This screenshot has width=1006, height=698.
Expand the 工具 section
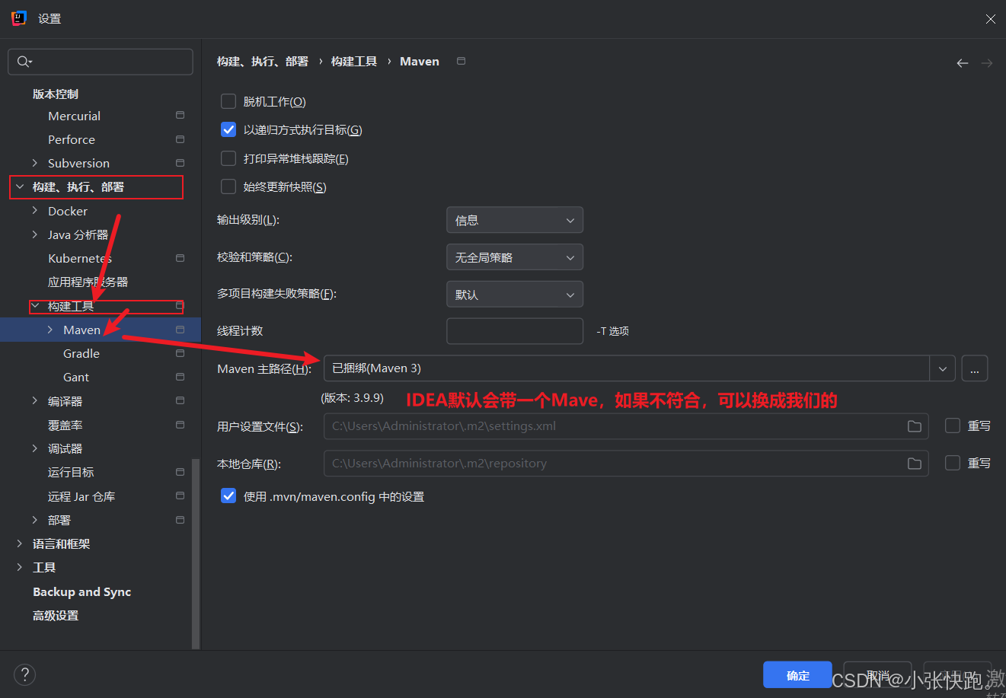click(x=20, y=567)
